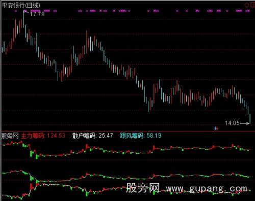Click the blue-red arrow marker below the chart

click(x=216, y=129)
